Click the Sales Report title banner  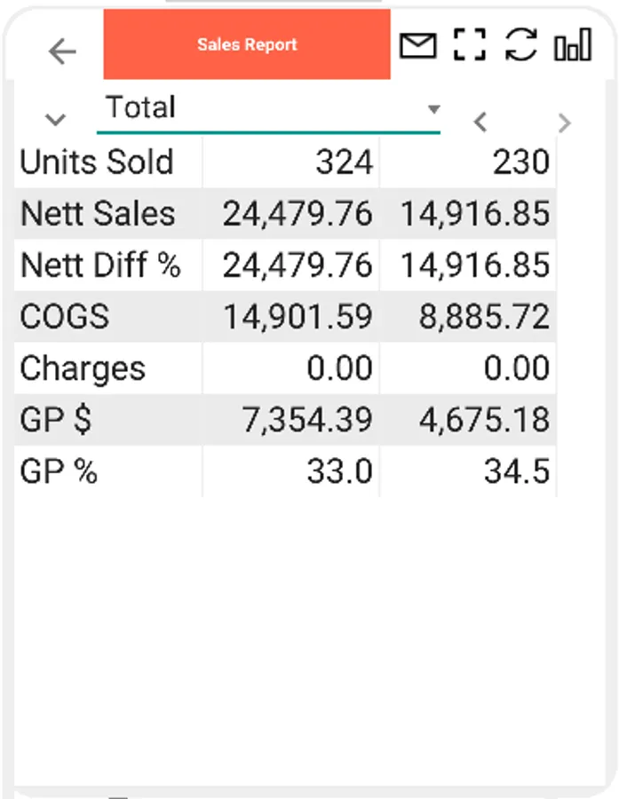(247, 44)
